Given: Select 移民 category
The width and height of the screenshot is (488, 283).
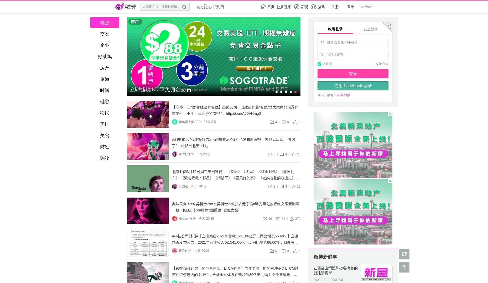Looking at the screenshot, I should coord(105,113).
